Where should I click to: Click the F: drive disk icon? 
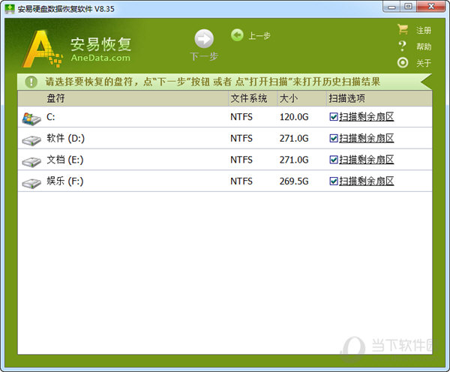(31, 184)
